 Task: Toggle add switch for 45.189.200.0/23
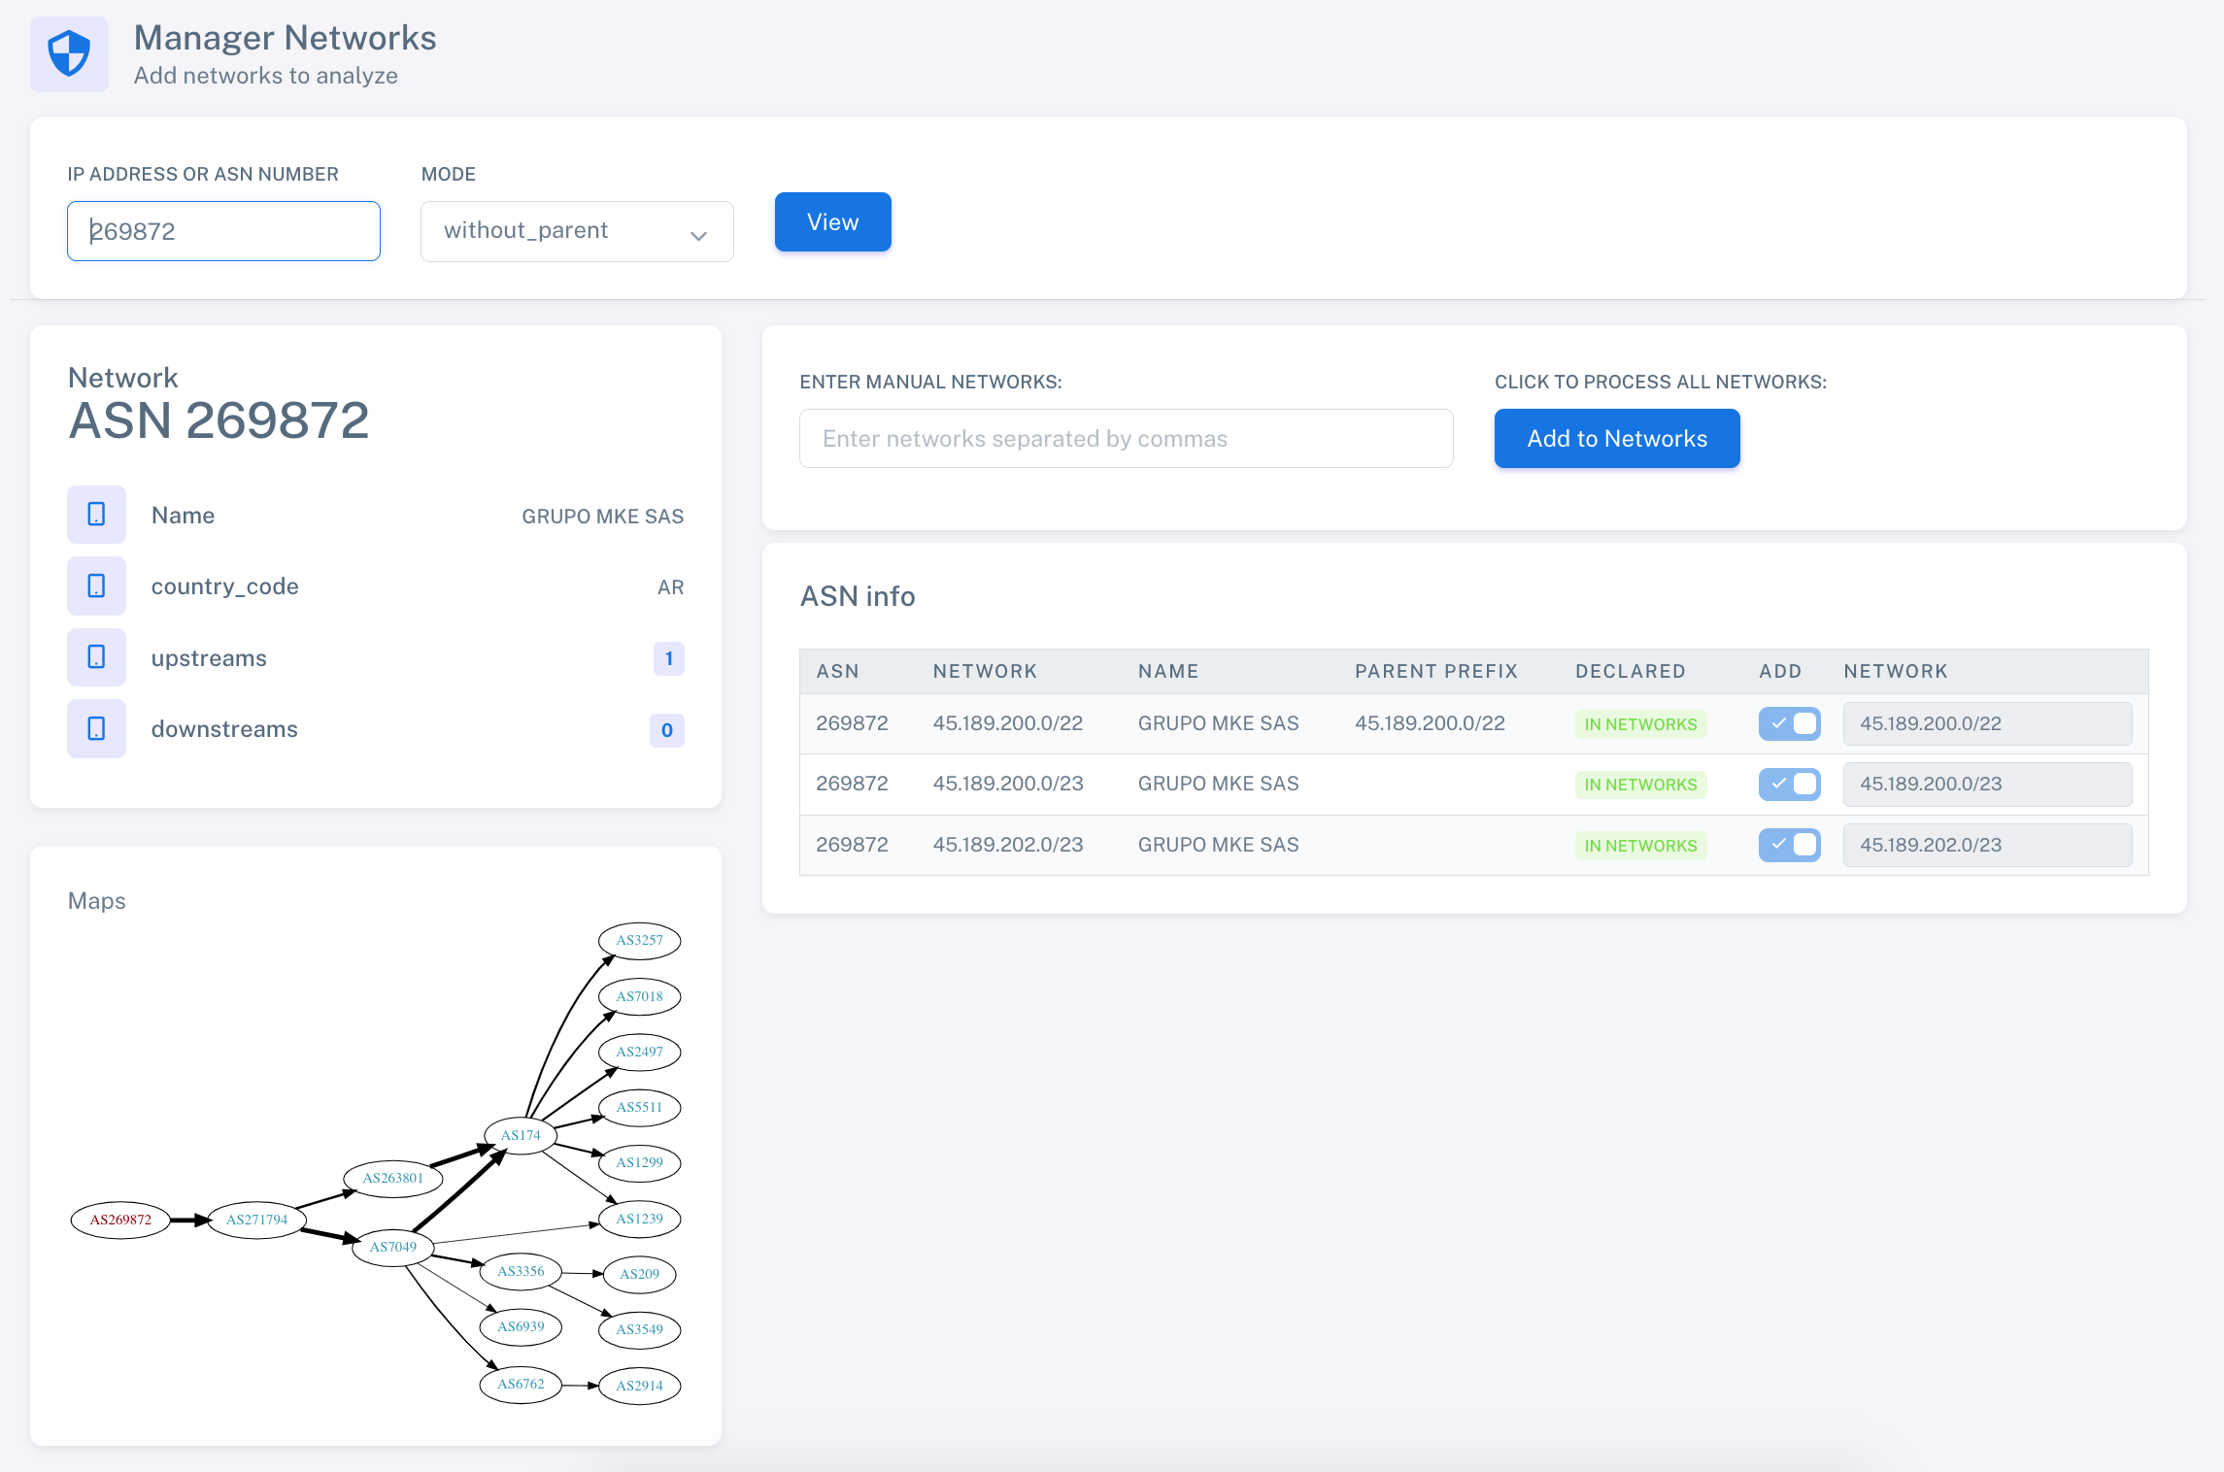(1788, 784)
